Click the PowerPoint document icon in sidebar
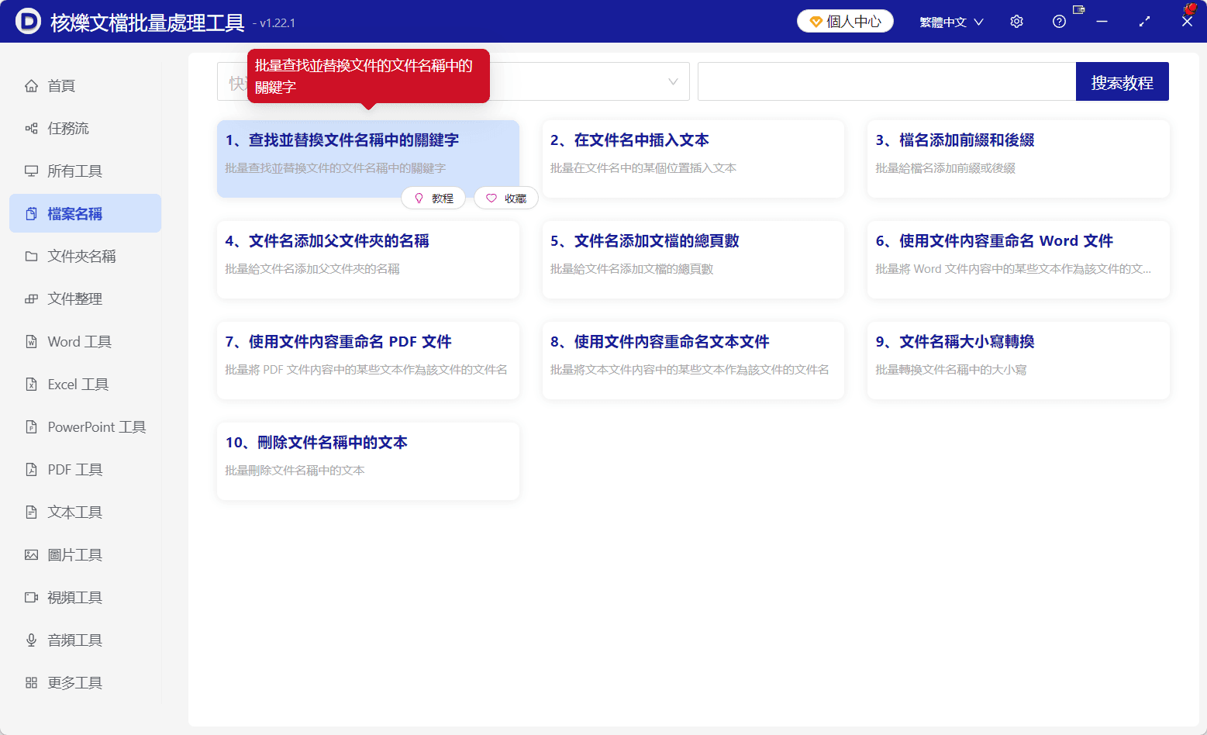The image size is (1207, 735). pyautogui.click(x=31, y=427)
